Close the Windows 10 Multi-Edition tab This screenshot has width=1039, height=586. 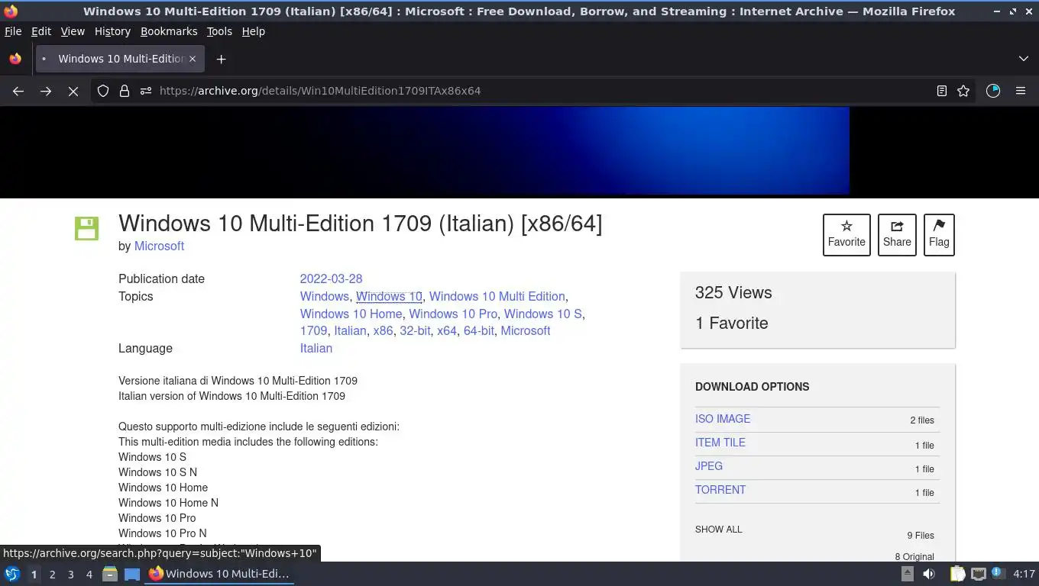click(x=193, y=59)
